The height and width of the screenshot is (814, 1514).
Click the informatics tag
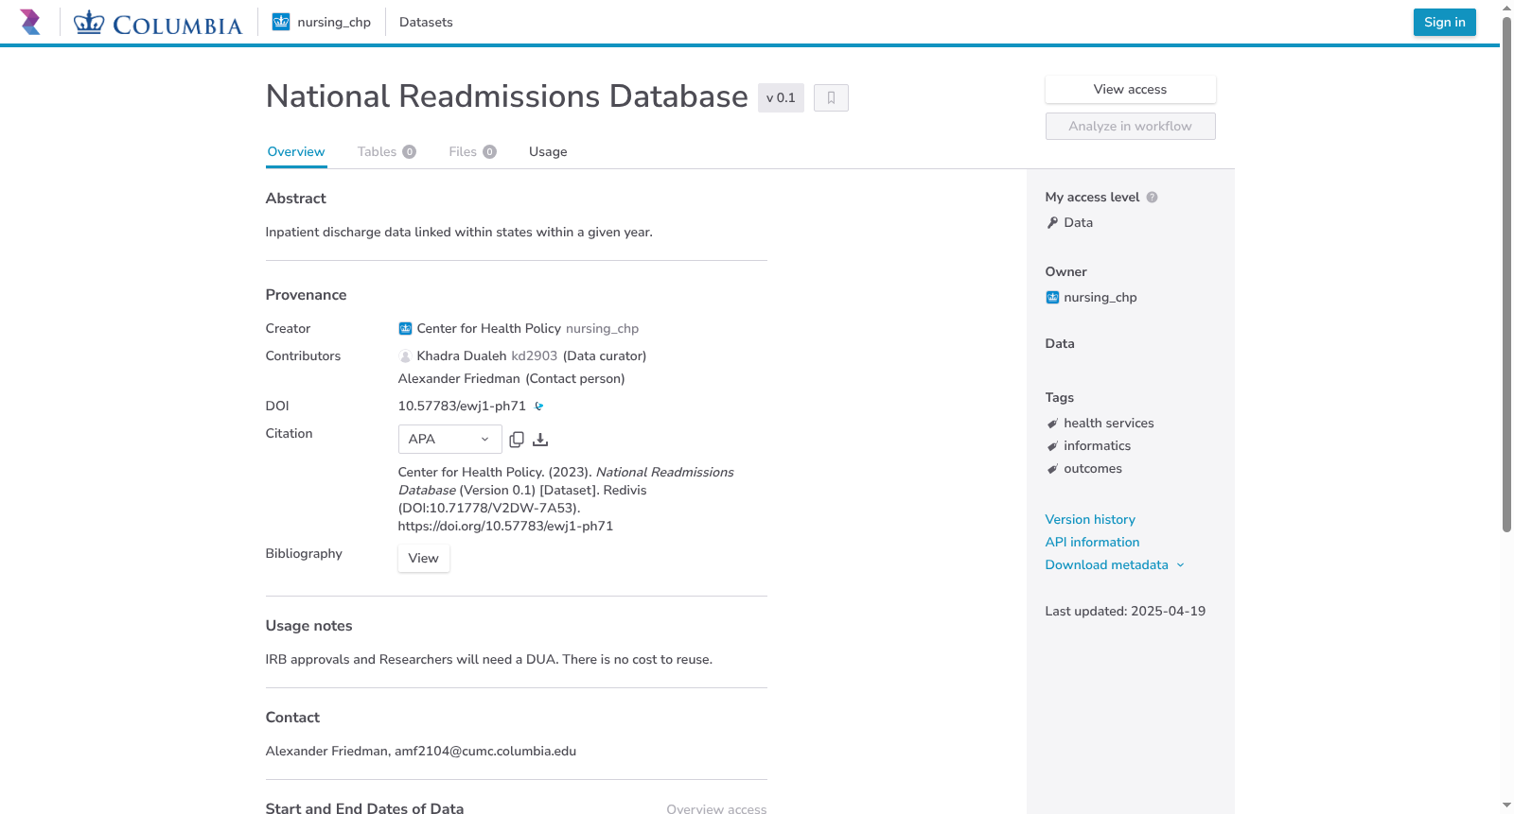[1097, 446]
